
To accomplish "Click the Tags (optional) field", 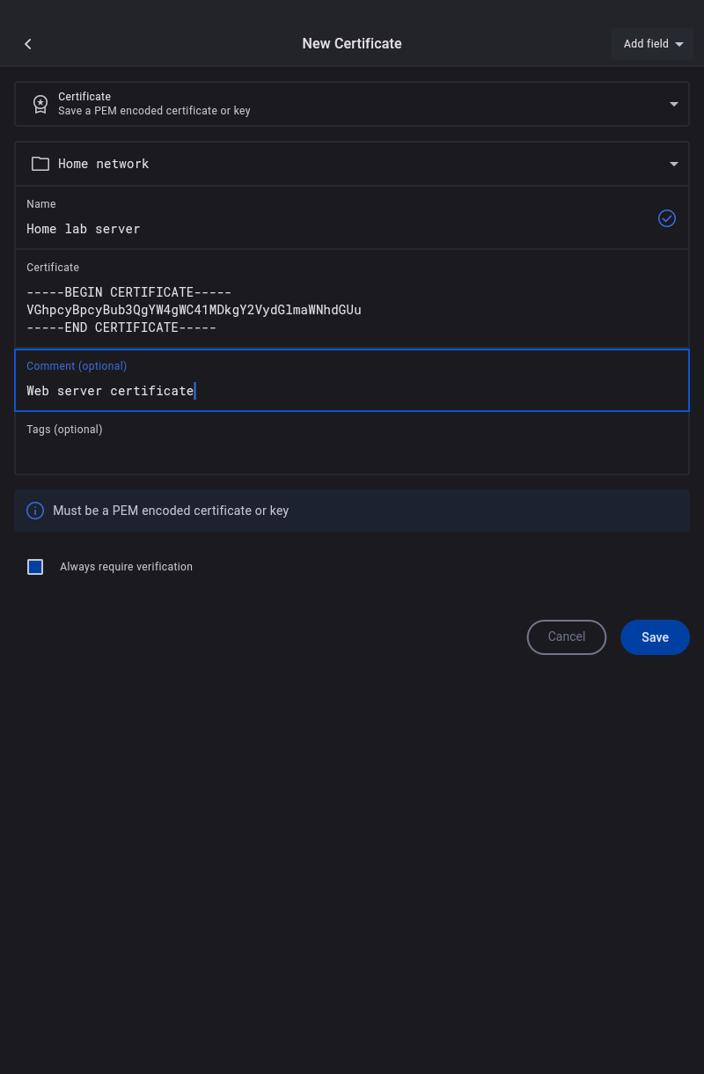I will [x=352, y=452].
